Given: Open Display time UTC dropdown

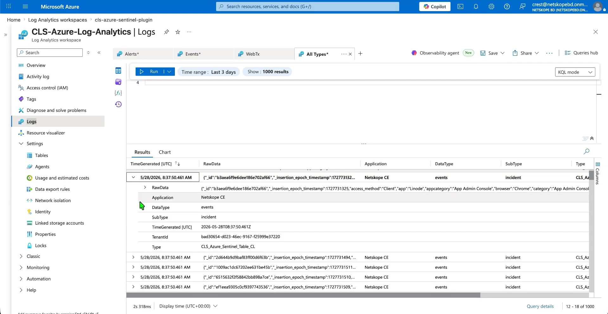Looking at the screenshot, I should (188, 306).
